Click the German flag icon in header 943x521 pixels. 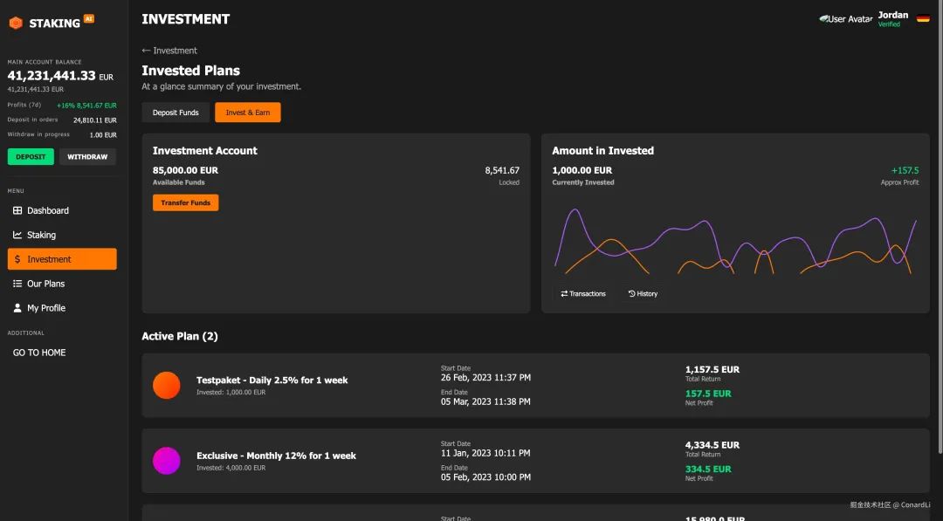pyautogui.click(x=923, y=18)
